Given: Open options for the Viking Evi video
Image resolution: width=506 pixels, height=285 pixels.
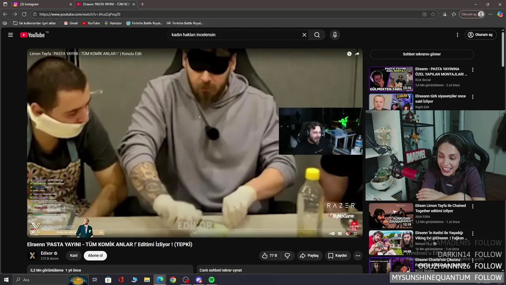Looking at the screenshot, I should pyautogui.click(x=472, y=234).
